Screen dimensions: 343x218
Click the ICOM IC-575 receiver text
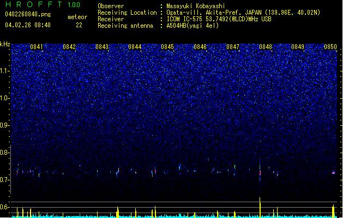219,19
